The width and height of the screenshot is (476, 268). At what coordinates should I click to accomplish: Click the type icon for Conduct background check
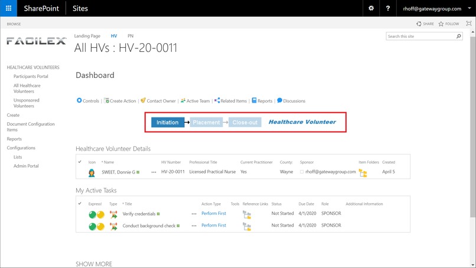(113, 227)
